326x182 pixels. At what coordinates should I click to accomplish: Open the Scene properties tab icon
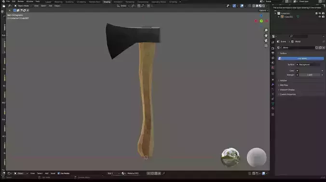pos(273,63)
